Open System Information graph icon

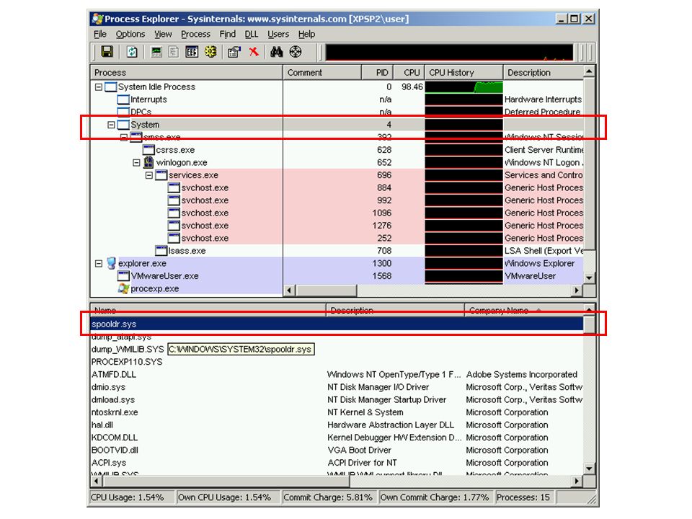click(x=156, y=52)
